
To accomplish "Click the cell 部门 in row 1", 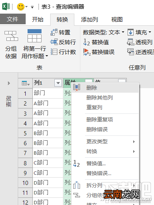I will (48, 93).
